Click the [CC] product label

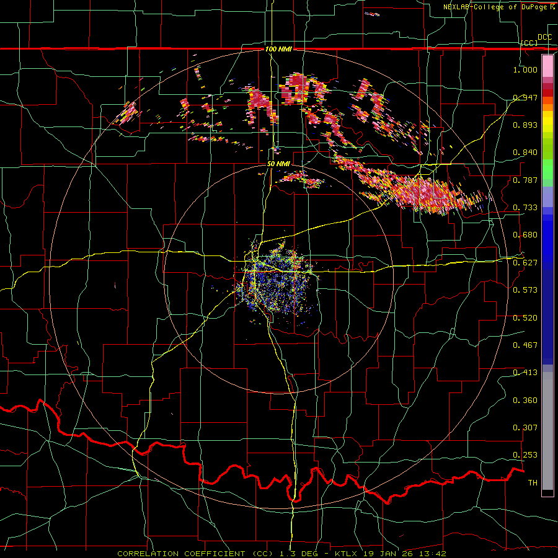coord(529,43)
